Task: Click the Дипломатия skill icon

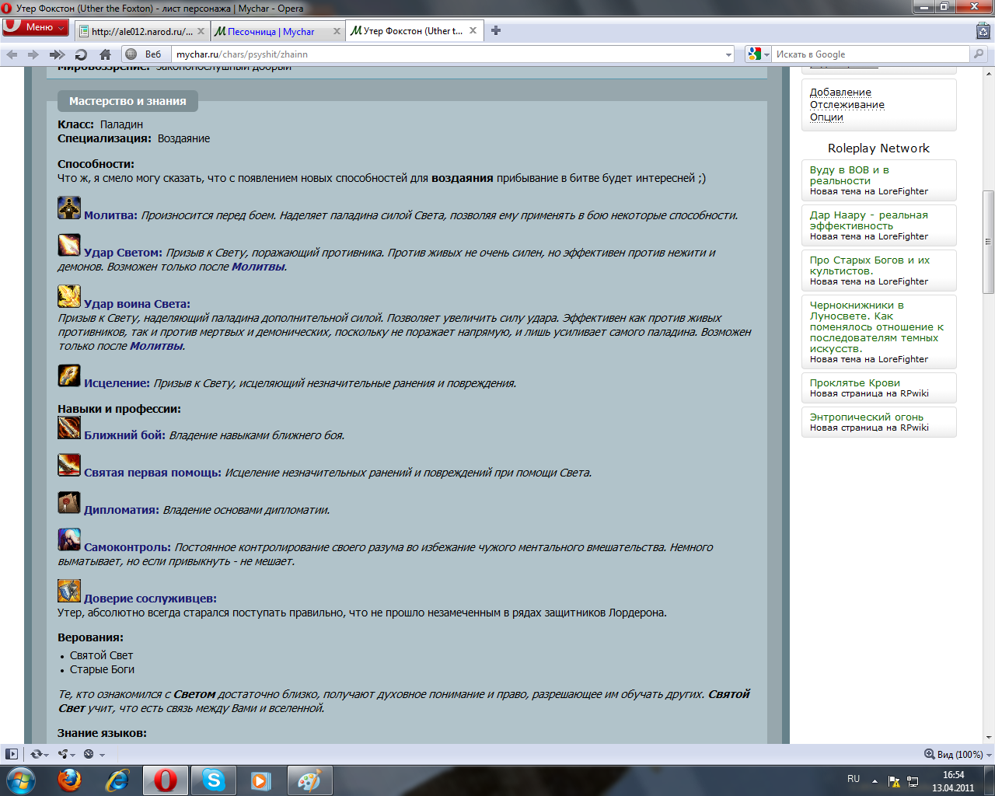Action: [x=69, y=502]
